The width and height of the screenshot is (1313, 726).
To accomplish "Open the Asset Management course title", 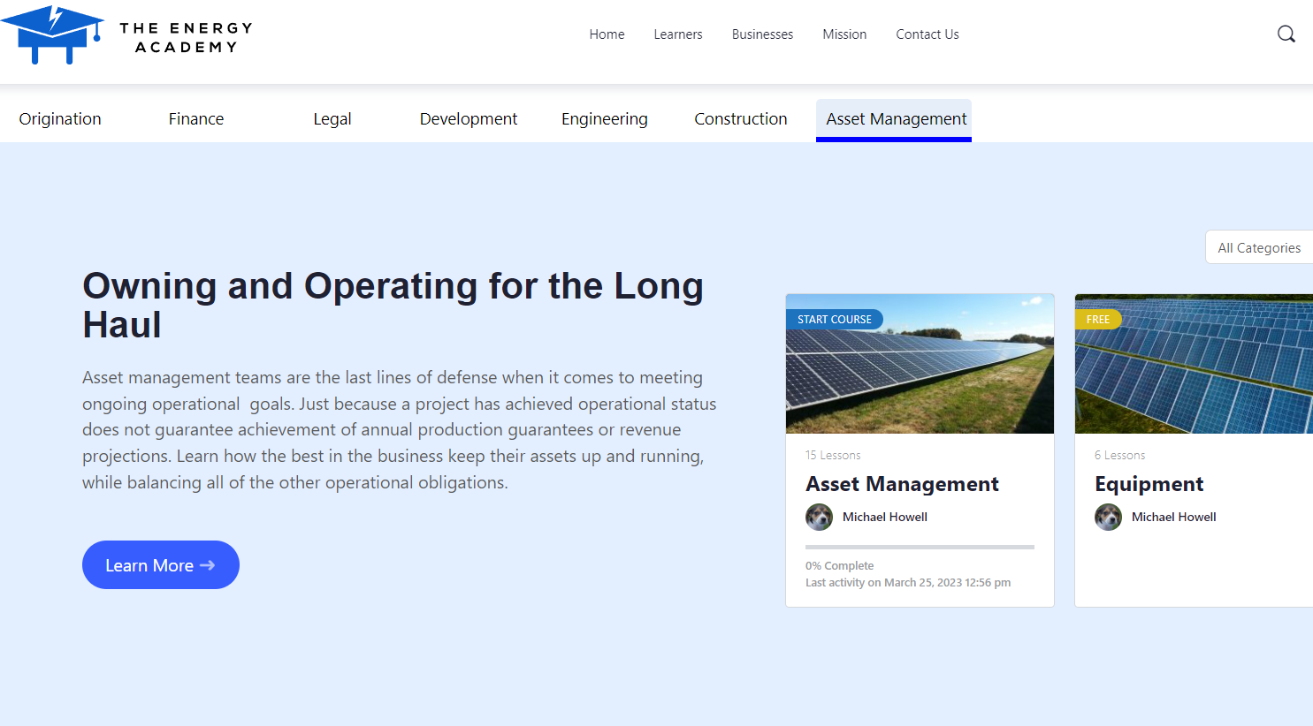I will coord(902,484).
